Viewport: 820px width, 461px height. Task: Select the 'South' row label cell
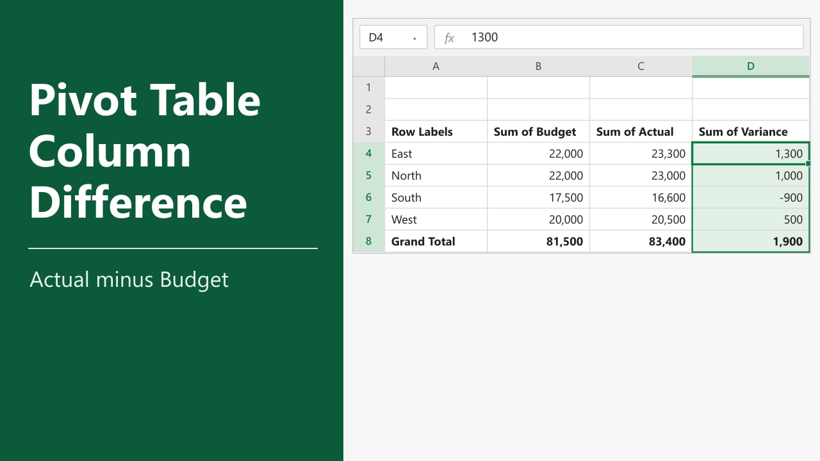tap(436, 197)
